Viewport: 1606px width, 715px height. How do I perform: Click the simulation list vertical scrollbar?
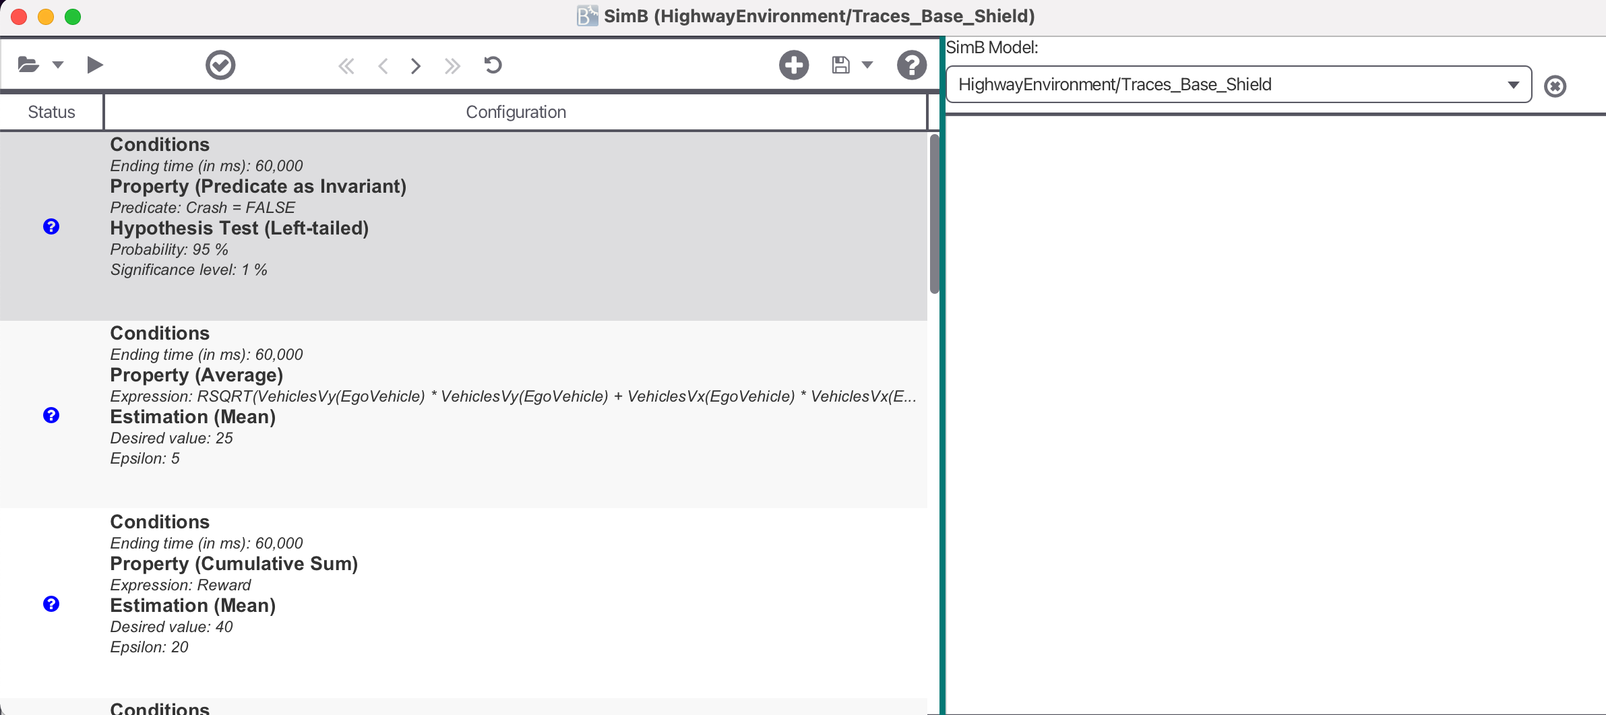934,214
